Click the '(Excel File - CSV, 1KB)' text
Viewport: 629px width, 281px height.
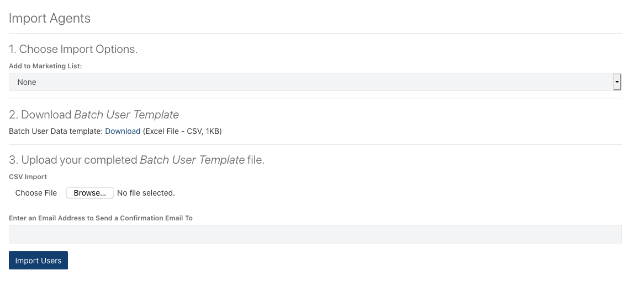click(x=182, y=131)
